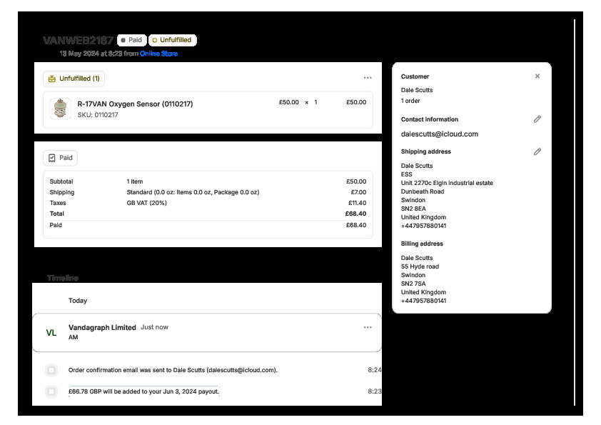The width and height of the screenshot is (601, 425).
Task: Click the dalescutts@icloud.com email address
Action: [440, 134]
